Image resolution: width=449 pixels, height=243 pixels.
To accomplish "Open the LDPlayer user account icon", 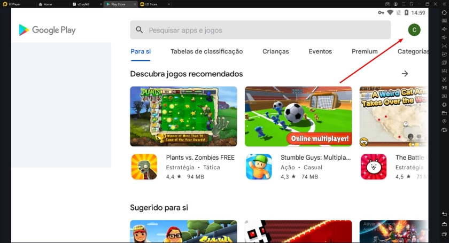I will click(396, 4).
